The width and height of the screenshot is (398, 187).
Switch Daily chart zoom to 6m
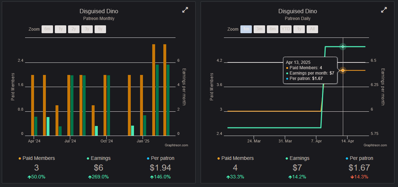pos(273,29)
